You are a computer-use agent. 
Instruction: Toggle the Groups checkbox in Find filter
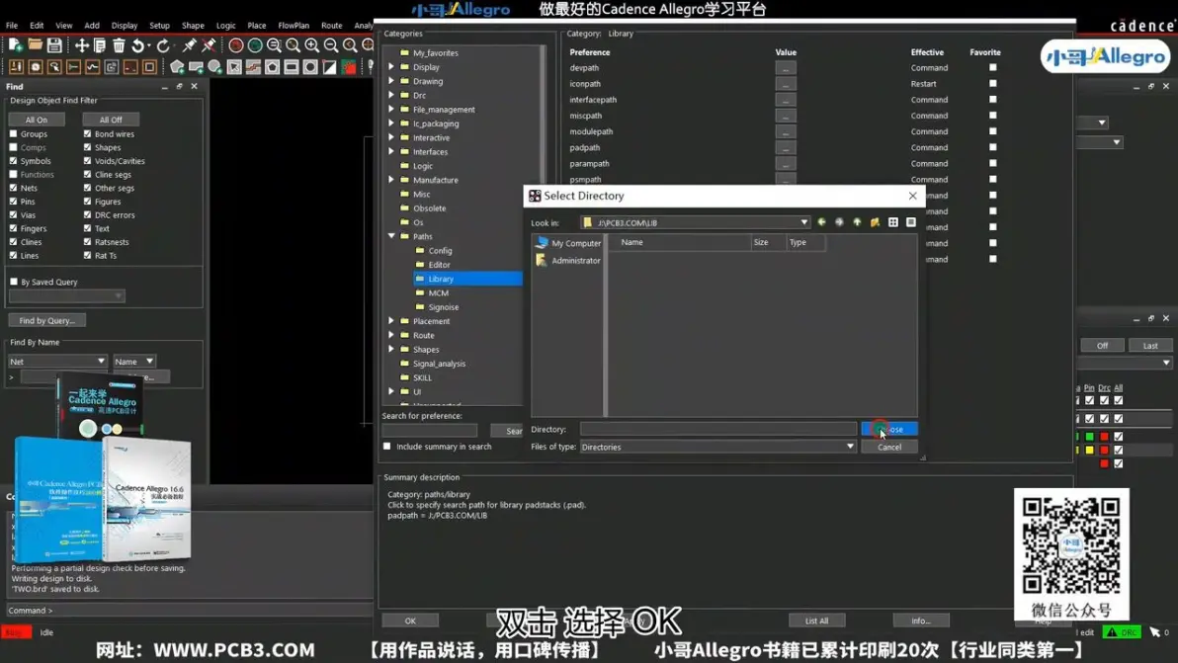tap(14, 133)
